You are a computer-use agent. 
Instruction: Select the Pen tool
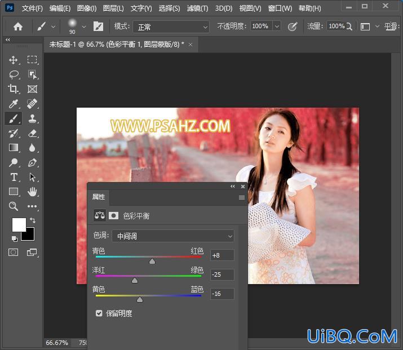click(x=32, y=162)
